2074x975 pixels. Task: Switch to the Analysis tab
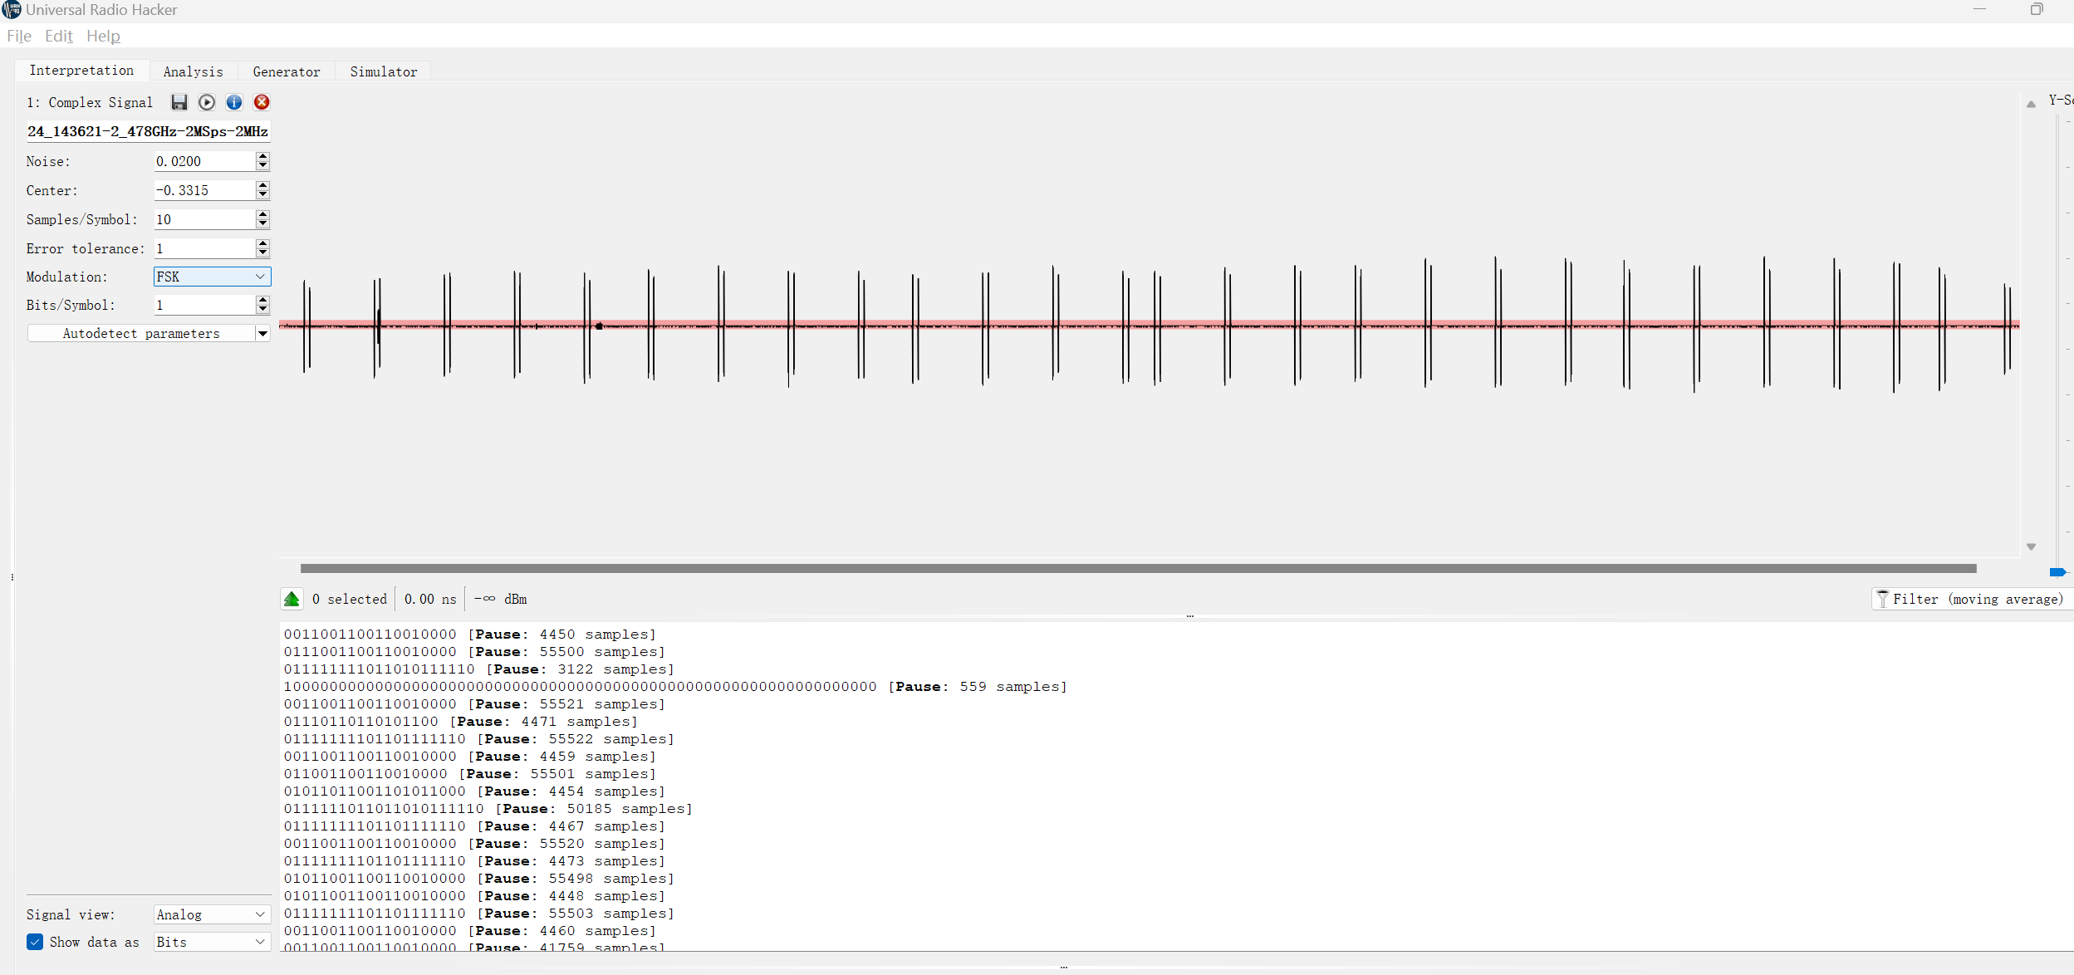click(x=193, y=71)
